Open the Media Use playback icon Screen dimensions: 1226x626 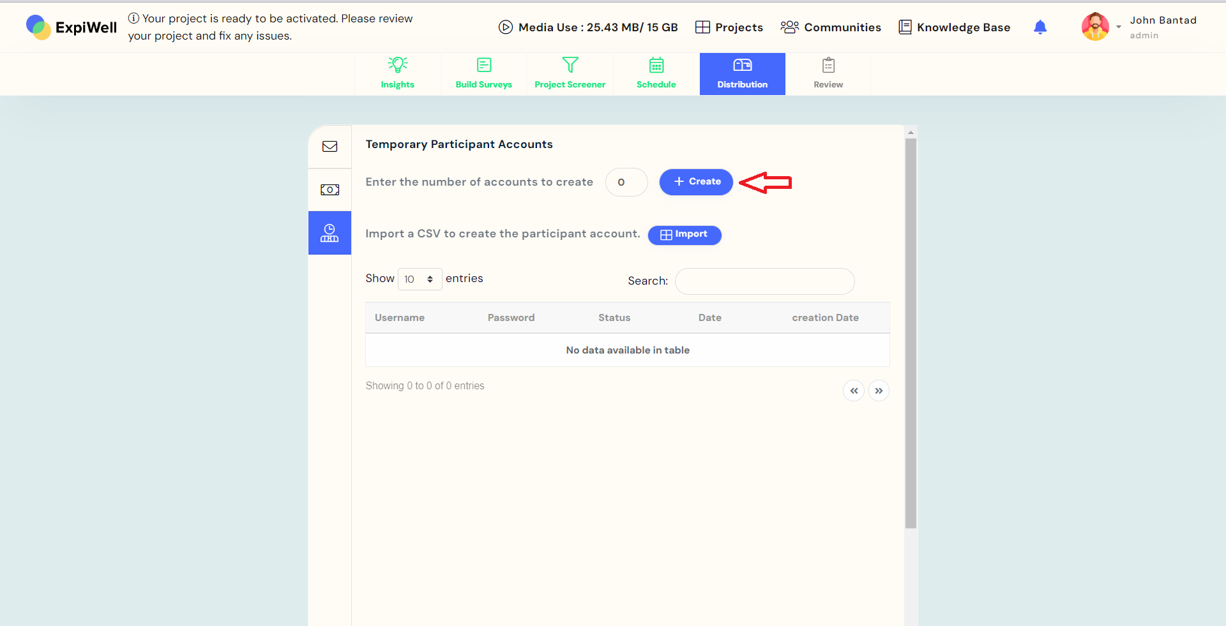(506, 27)
